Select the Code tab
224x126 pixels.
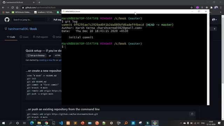(x=11, y=37)
